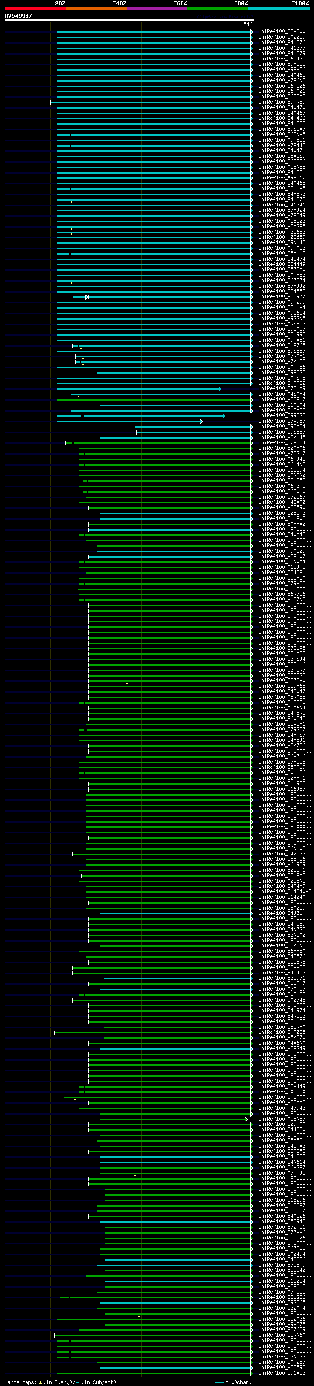Viewport: 314px width, 1386px height.
Task: Select hit label UniRef100_C6H4N2
Action: point(282,464)
